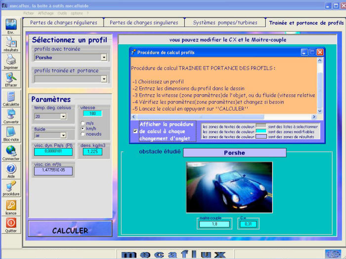Expand the profils avec traînée dropdown

(104, 58)
